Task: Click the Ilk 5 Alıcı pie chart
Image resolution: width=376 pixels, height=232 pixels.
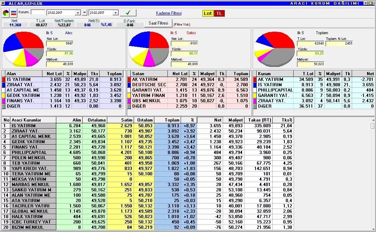Action: (x=24, y=49)
